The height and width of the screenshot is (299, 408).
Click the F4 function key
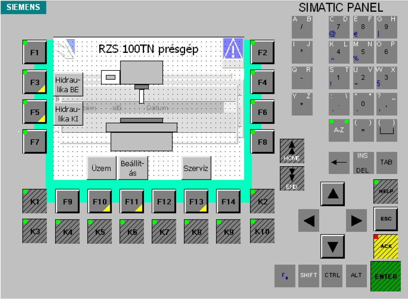coord(262,82)
